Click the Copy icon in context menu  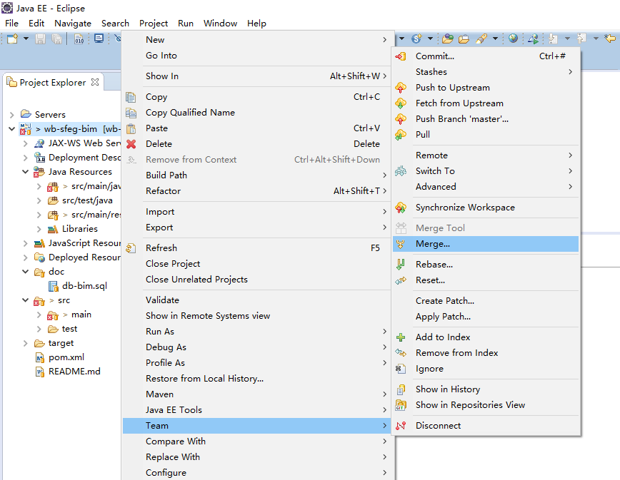click(x=131, y=97)
